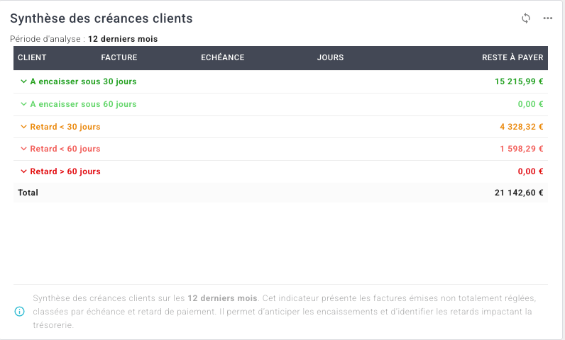Expand the red 'Retard > 60 jours' chevron
The width and height of the screenshot is (565, 340).
(x=23, y=171)
